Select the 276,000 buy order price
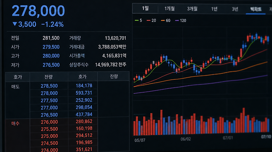This screenshot has height=152, width=272. tap(49, 122)
